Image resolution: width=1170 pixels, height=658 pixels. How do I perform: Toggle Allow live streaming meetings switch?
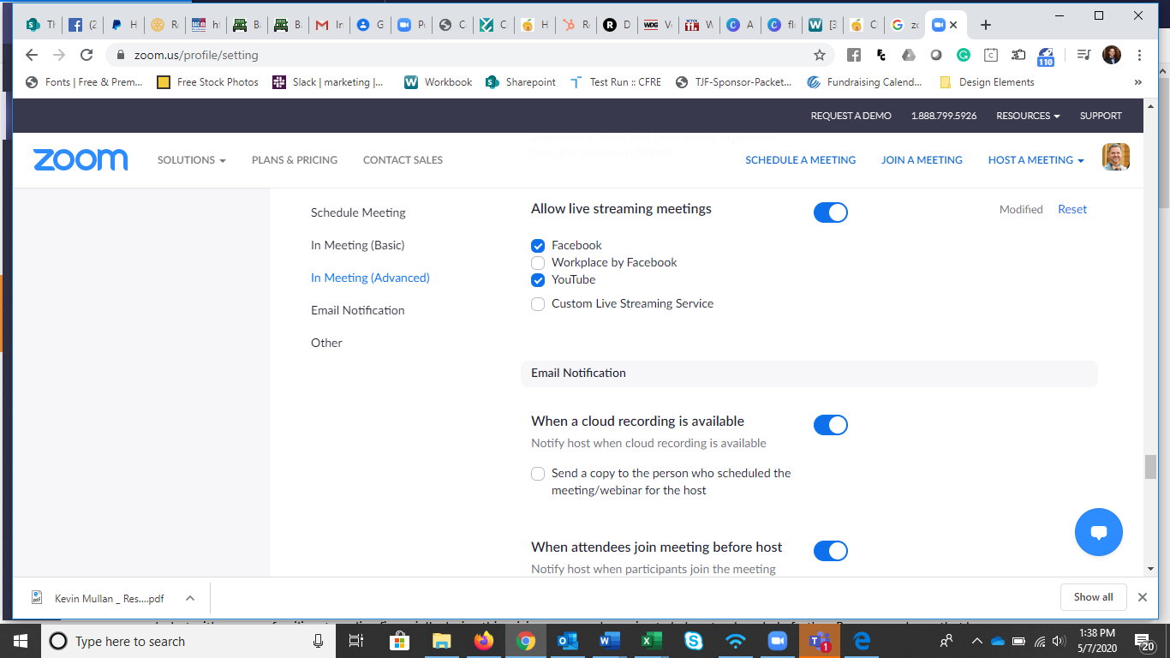830,212
